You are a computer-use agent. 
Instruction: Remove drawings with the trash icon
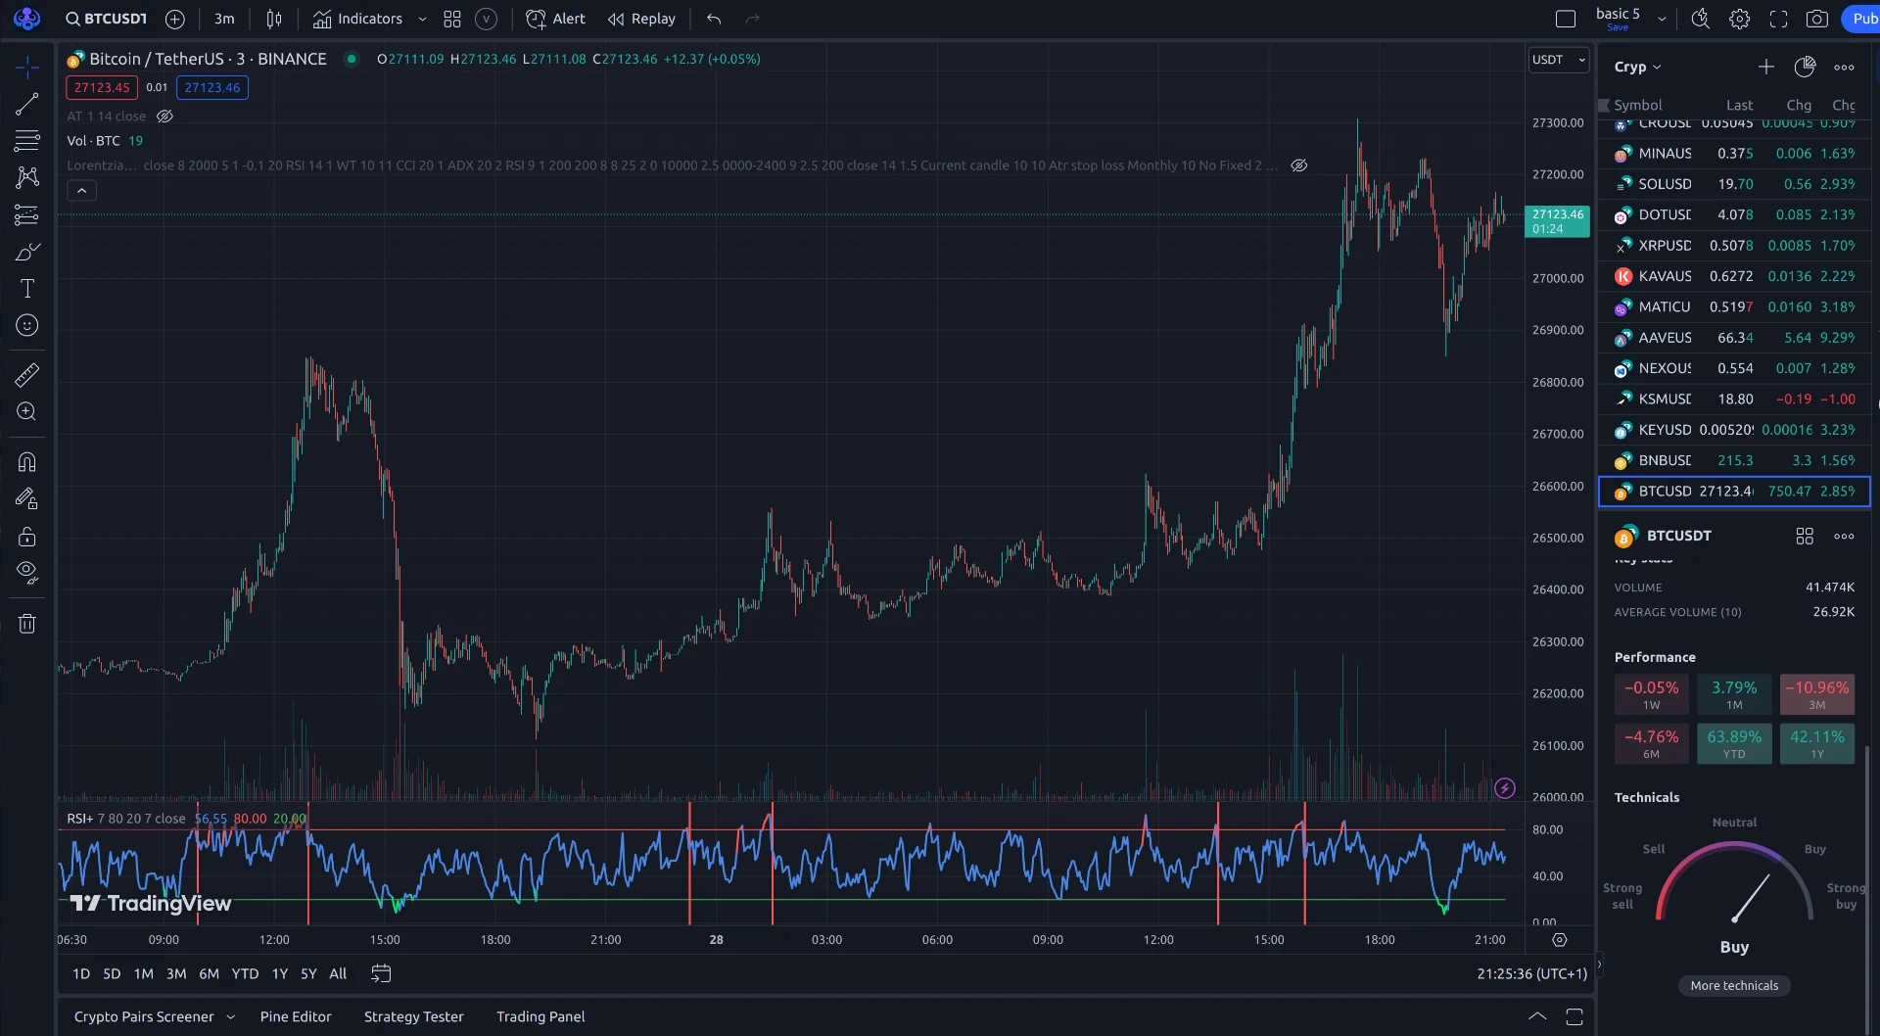click(x=27, y=624)
